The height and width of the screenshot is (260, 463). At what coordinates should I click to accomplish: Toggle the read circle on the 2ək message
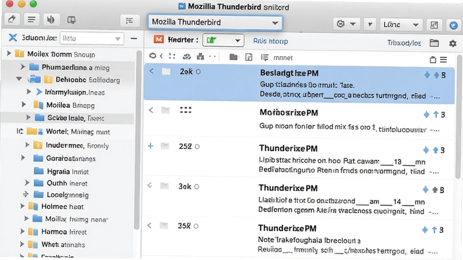point(198,72)
